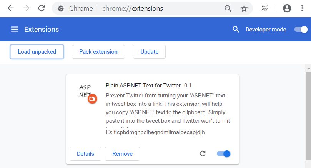Click the Extensions page heading
The image size is (311, 168).
tap(42, 30)
